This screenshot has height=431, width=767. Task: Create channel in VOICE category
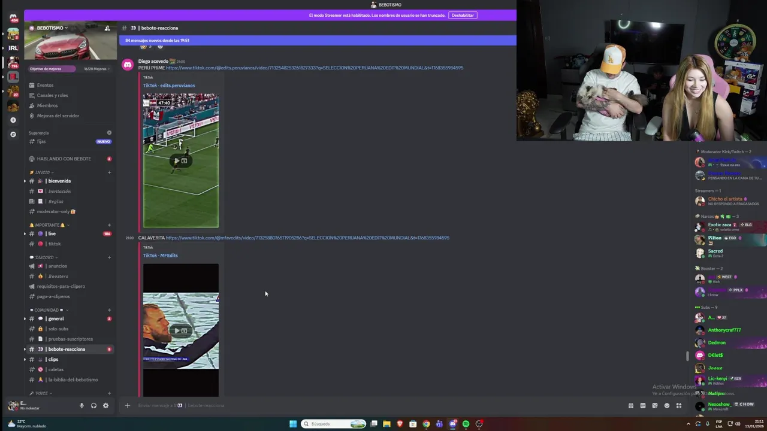click(x=109, y=393)
